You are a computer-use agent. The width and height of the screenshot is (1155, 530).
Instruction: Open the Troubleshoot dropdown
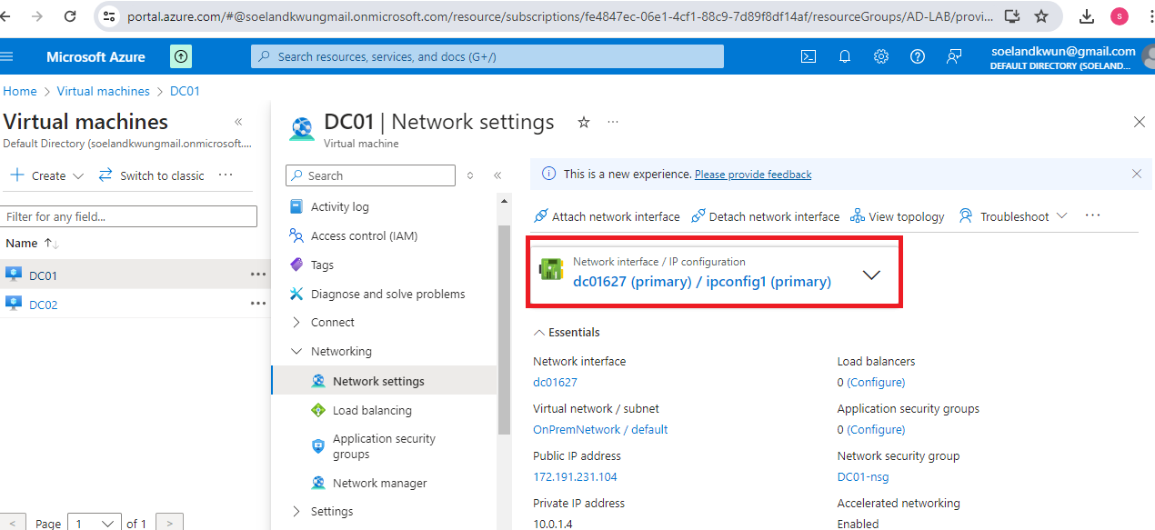[x=1012, y=216]
